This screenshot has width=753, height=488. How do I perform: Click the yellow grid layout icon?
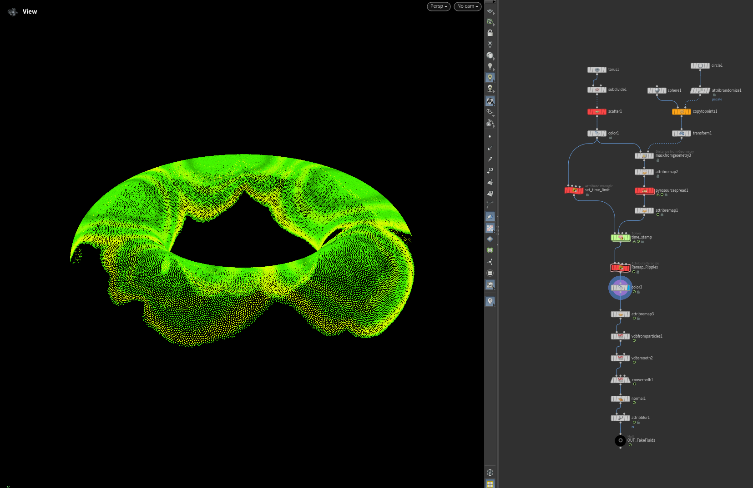[x=490, y=484]
